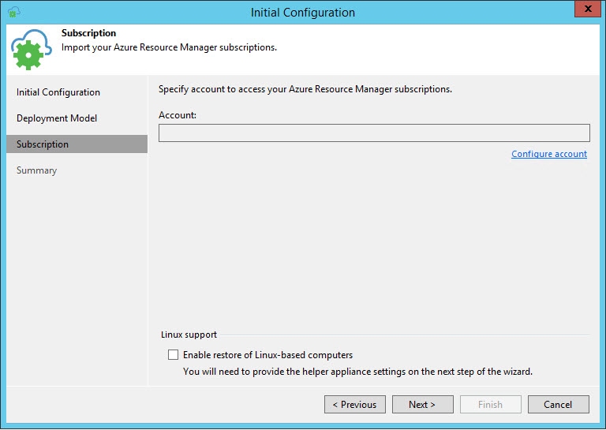Close the Initial Configuration dialog
The height and width of the screenshot is (430, 606).
point(588,9)
